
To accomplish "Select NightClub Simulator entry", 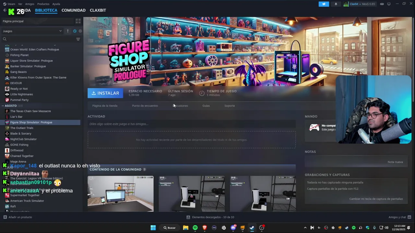I will (23, 139).
